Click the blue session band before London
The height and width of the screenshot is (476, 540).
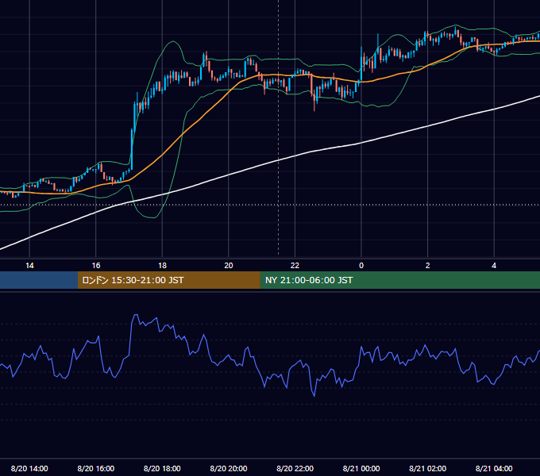click(x=39, y=280)
